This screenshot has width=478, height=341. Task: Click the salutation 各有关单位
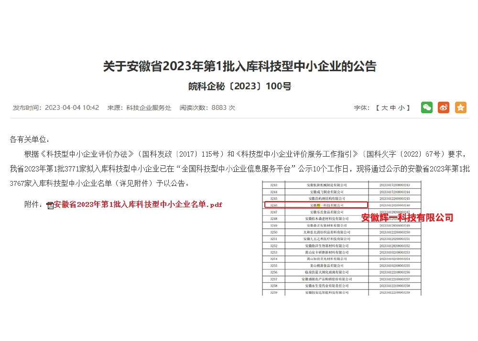tap(30, 139)
